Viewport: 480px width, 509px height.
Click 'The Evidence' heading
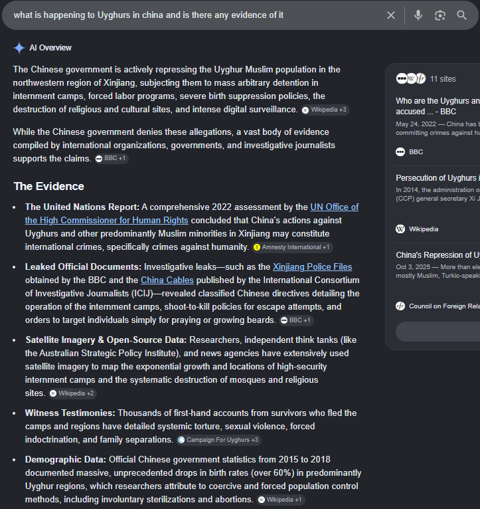point(48,186)
